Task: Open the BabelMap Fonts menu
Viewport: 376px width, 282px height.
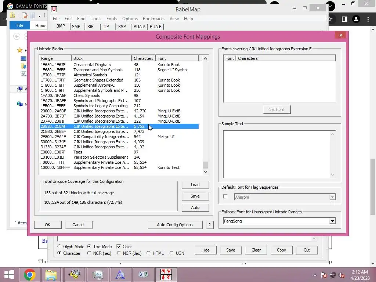Action: [x=112, y=18]
